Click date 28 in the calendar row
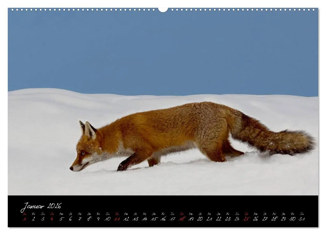Screen dimensions: 326x235 point(274,219)
